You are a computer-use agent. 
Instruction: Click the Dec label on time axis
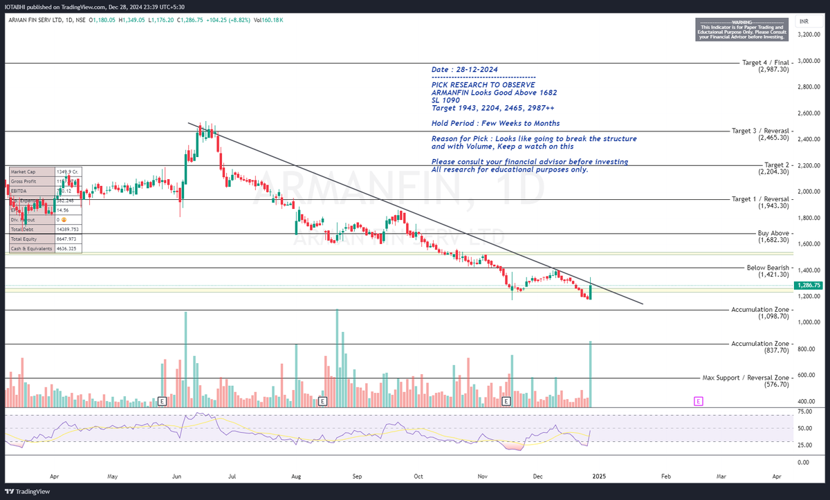click(537, 476)
